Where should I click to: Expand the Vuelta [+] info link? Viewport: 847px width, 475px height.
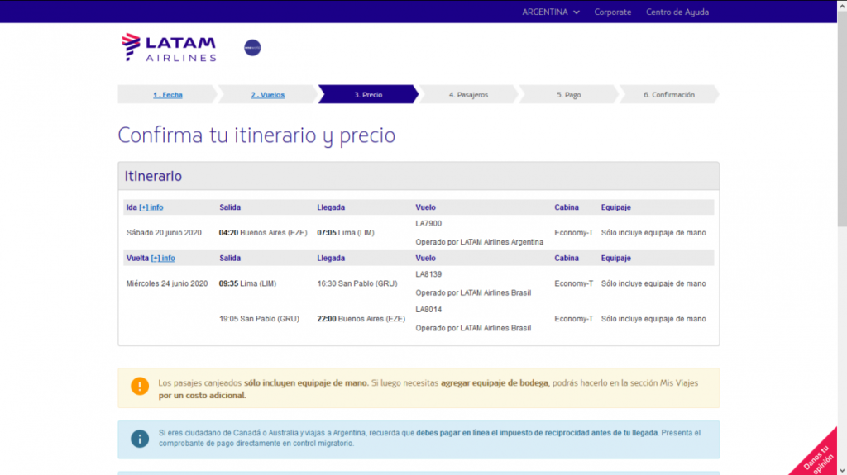click(x=163, y=258)
